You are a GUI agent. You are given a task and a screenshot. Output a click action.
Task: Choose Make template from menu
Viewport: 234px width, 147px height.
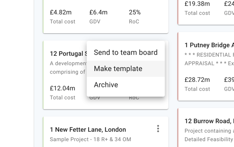coord(126,69)
